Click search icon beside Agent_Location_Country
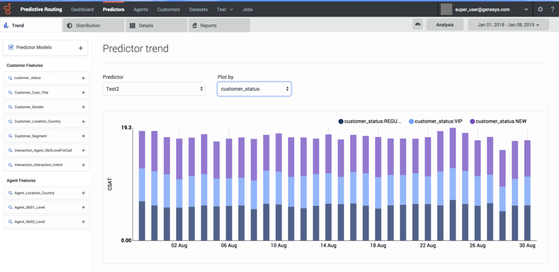This screenshot has width=559, height=272. click(10, 193)
